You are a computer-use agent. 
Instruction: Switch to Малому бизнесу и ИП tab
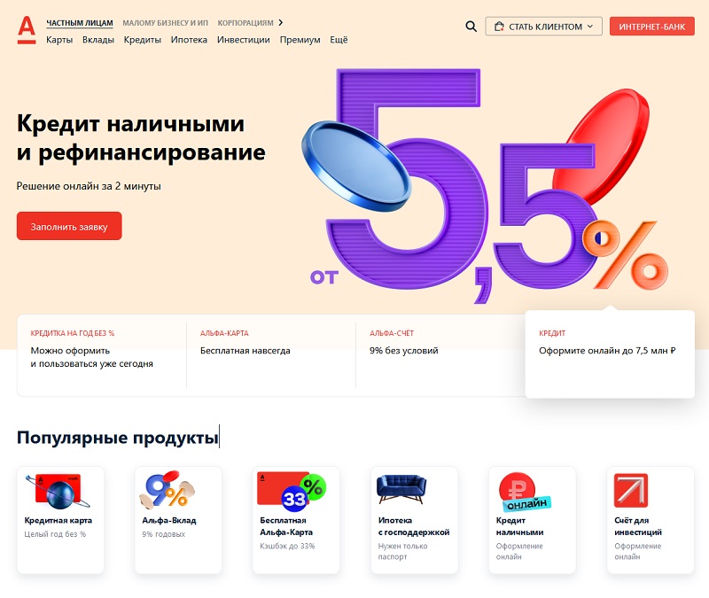click(x=166, y=23)
